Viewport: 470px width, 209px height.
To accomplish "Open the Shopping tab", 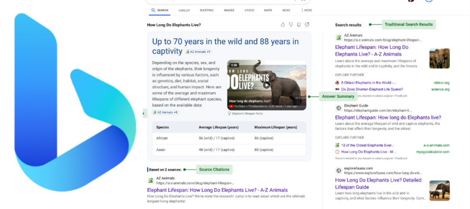I will 206,10.
